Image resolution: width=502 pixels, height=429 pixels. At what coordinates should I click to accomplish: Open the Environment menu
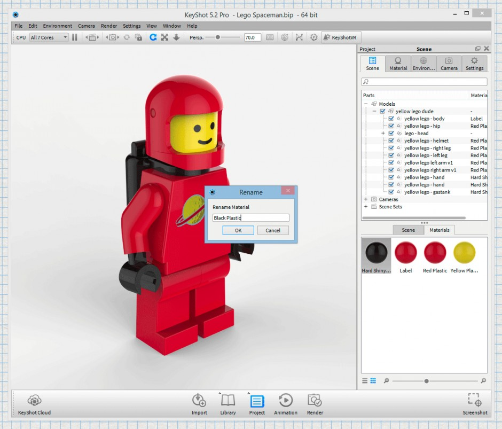click(57, 26)
